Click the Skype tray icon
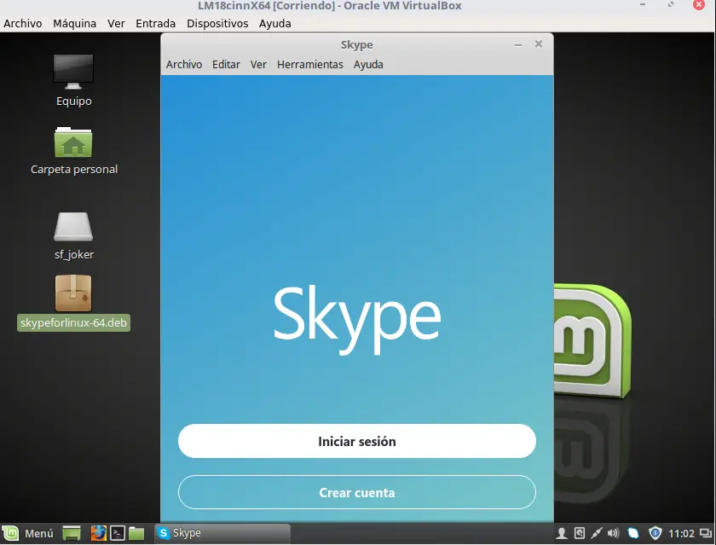Viewport: 716px width, 545px height. (x=633, y=533)
